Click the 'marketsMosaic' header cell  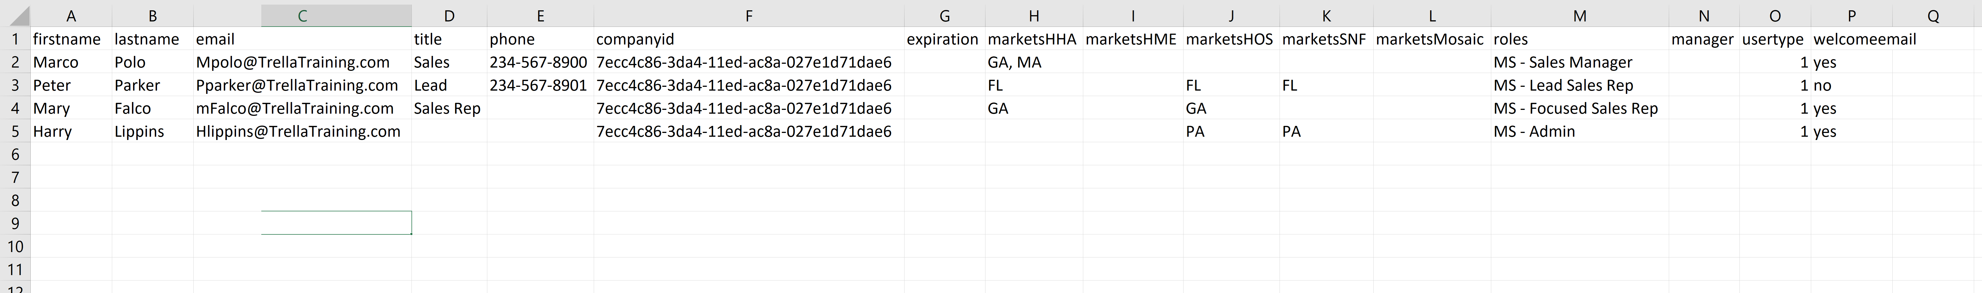[x=1432, y=39]
